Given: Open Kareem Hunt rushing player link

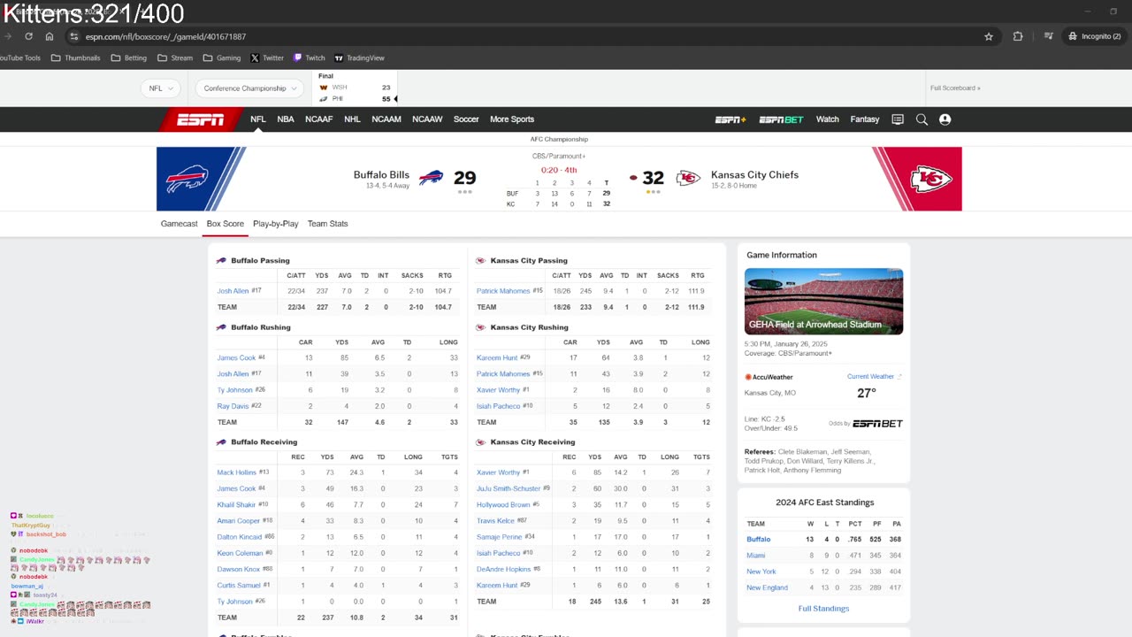Looking at the screenshot, I should [497, 358].
